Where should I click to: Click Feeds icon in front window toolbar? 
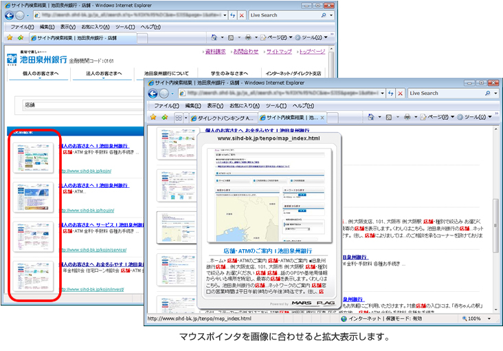coord(389,117)
